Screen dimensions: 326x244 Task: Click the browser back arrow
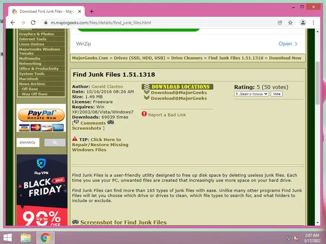(x=13, y=23)
